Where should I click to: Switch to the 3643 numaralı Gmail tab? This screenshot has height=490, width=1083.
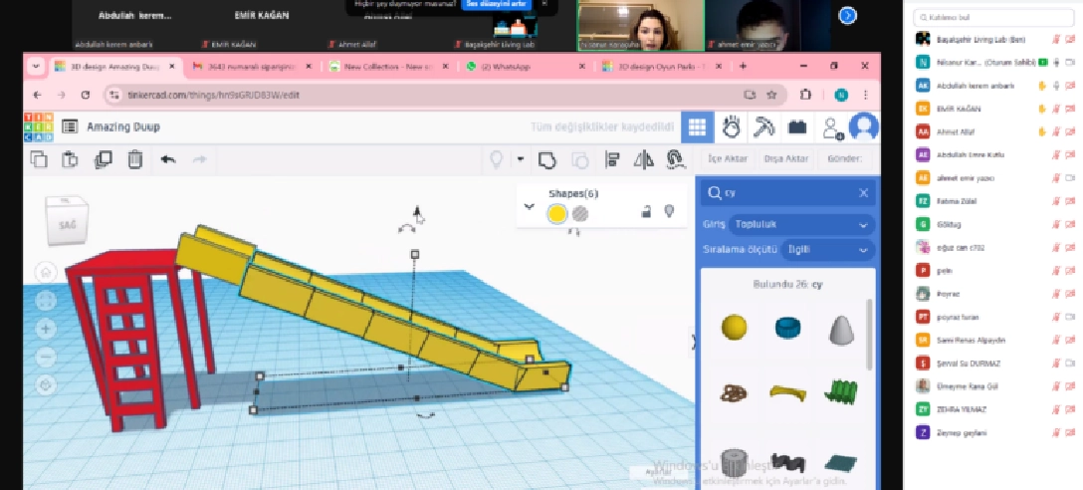tap(251, 67)
